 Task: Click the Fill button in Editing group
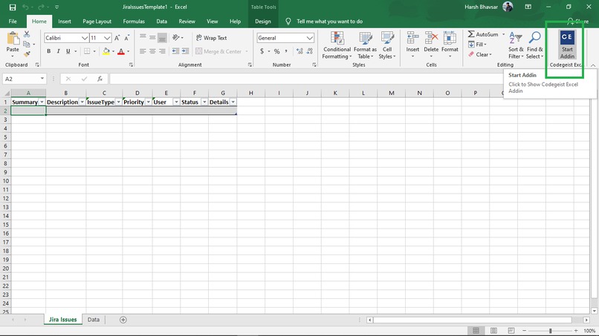click(478, 45)
